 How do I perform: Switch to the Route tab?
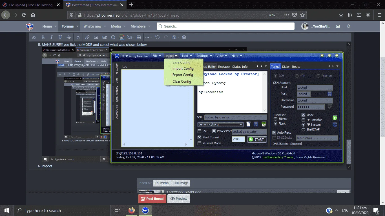296,67
